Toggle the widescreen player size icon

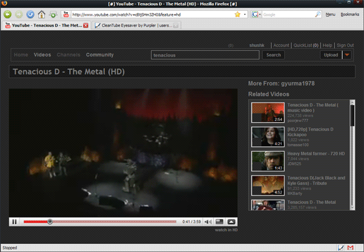pyautogui.click(x=220, y=222)
